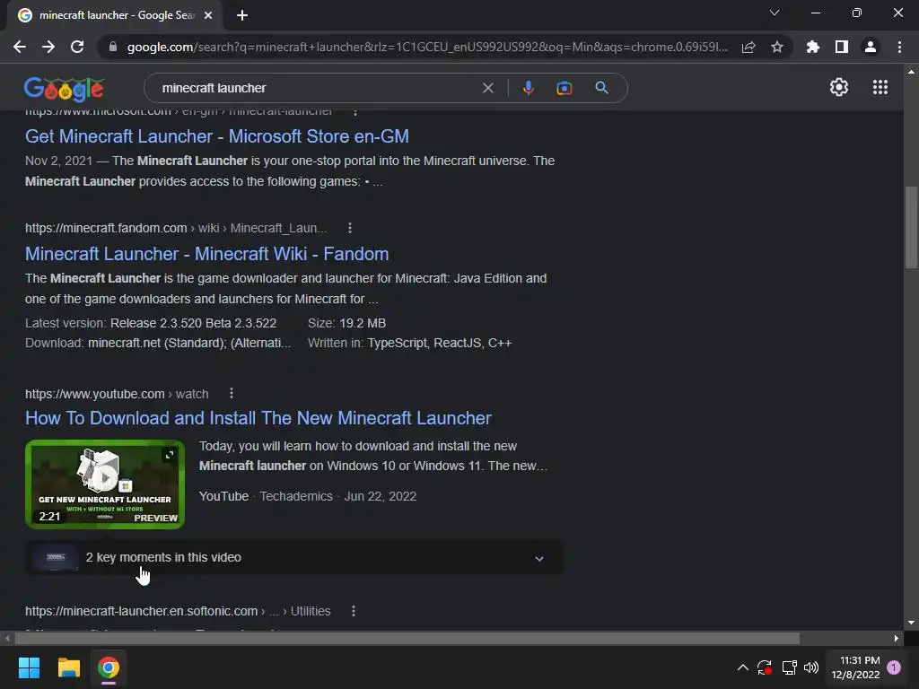This screenshot has height=689, width=919.
Task: Open How To Download and Install video result
Action: pyautogui.click(x=258, y=418)
